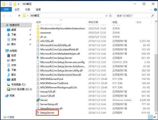
Task: Open the address bar history dropdown
Action: coord(106,16)
